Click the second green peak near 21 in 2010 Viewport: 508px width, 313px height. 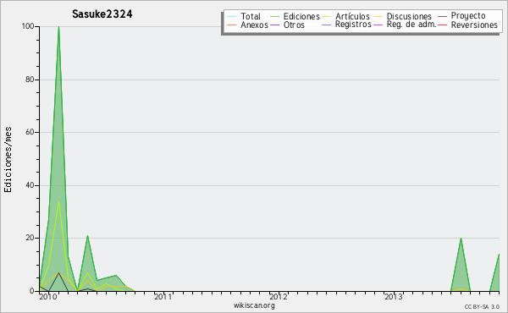[x=87, y=236]
